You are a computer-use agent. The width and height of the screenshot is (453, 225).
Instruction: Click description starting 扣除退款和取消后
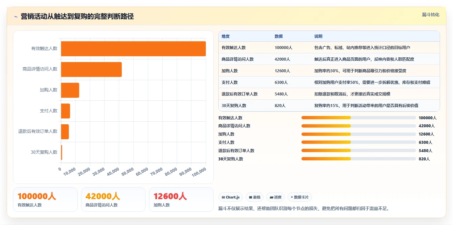tap(352, 94)
